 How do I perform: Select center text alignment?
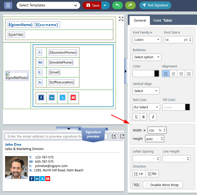173,73
